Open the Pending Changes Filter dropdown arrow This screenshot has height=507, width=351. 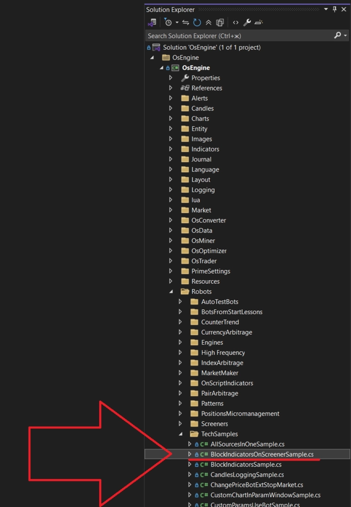point(177,22)
